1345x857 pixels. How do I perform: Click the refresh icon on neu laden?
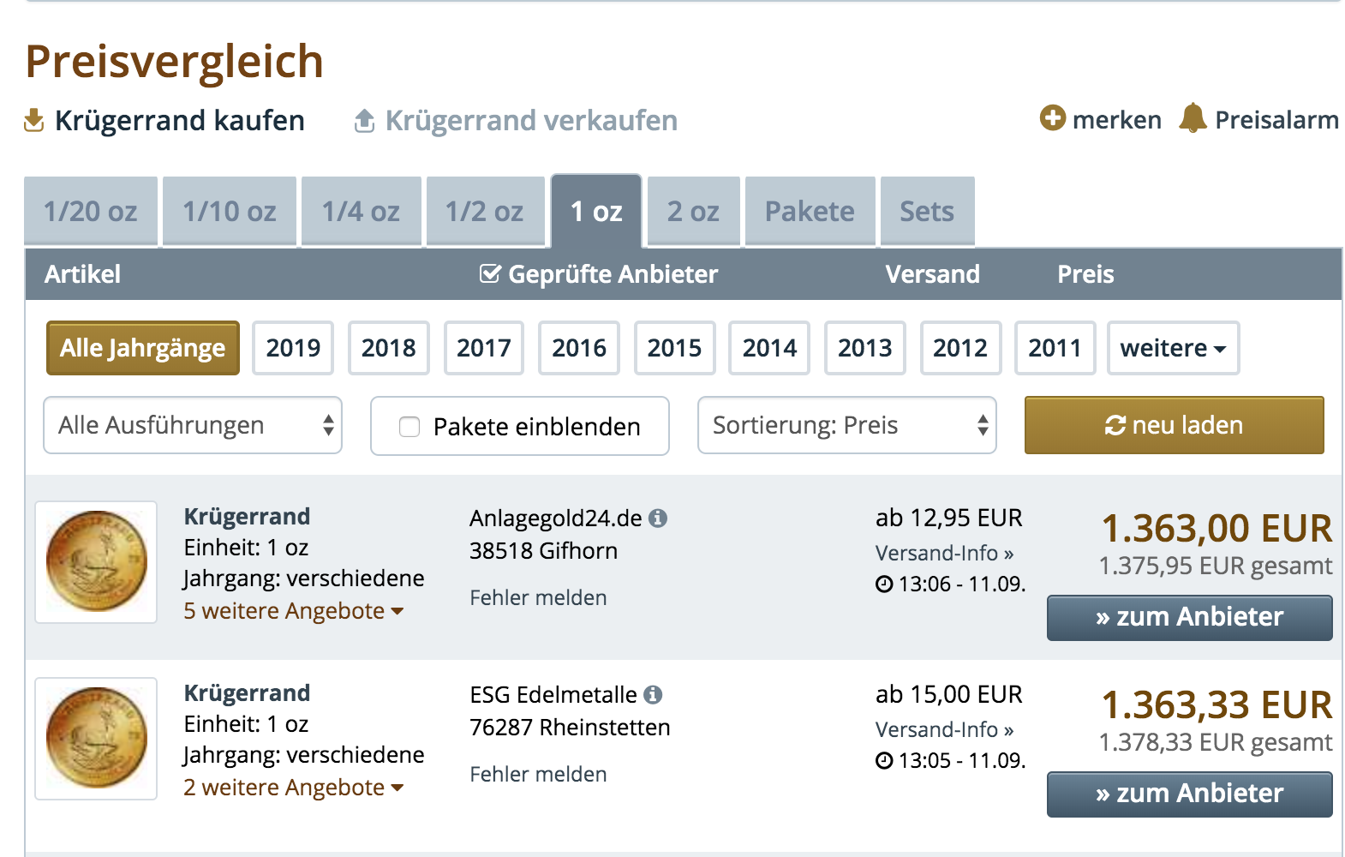[1115, 425]
